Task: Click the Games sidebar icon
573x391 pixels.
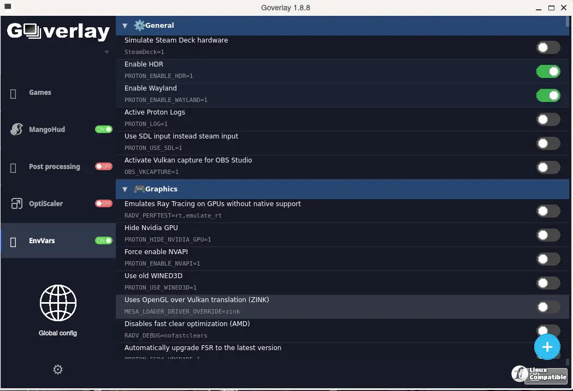Action: click(13, 94)
